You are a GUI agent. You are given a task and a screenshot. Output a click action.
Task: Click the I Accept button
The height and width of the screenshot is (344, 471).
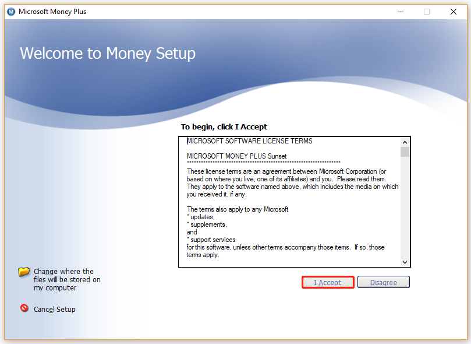(x=328, y=282)
